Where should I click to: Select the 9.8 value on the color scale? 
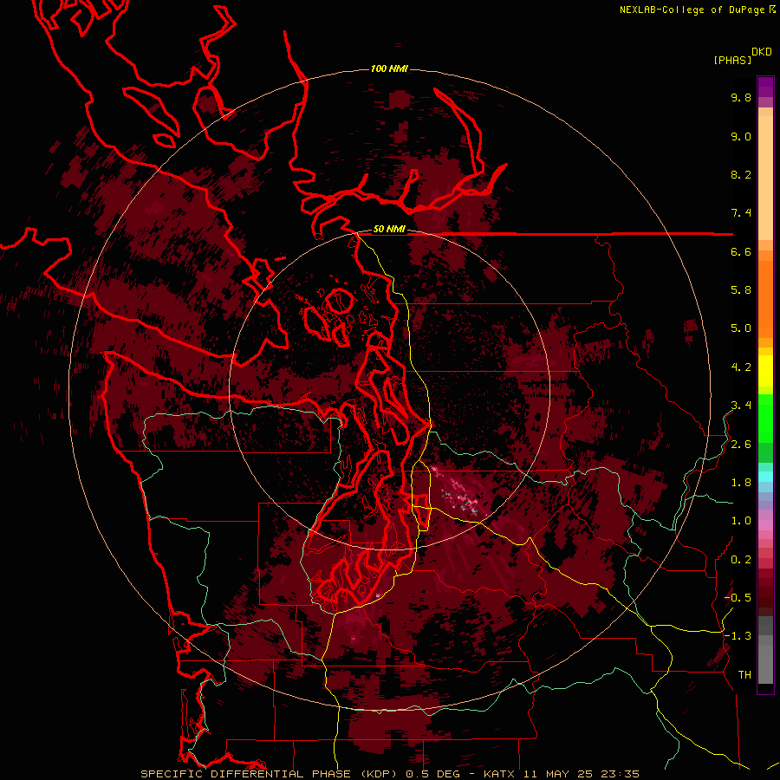[x=741, y=97]
